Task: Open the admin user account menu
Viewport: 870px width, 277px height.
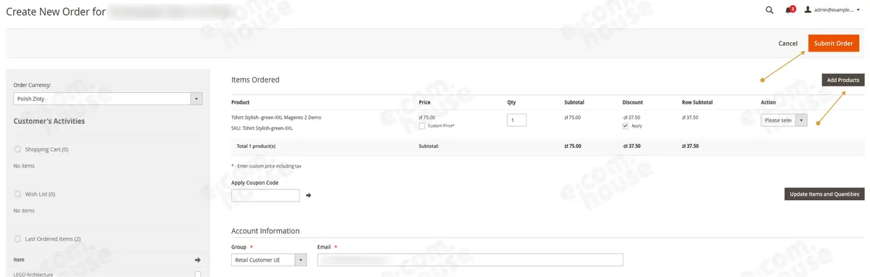Action: coord(832,10)
